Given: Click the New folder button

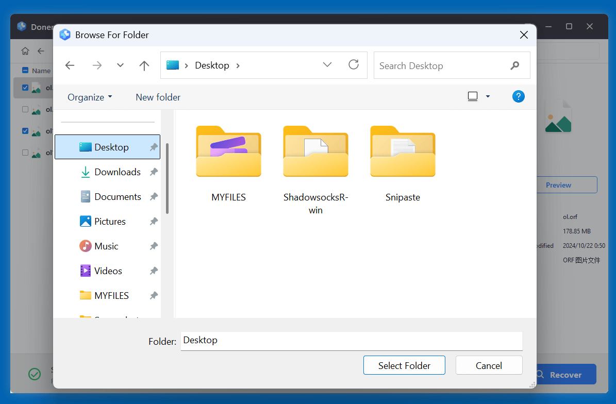Looking at the screenshot, I should (158, 97).
